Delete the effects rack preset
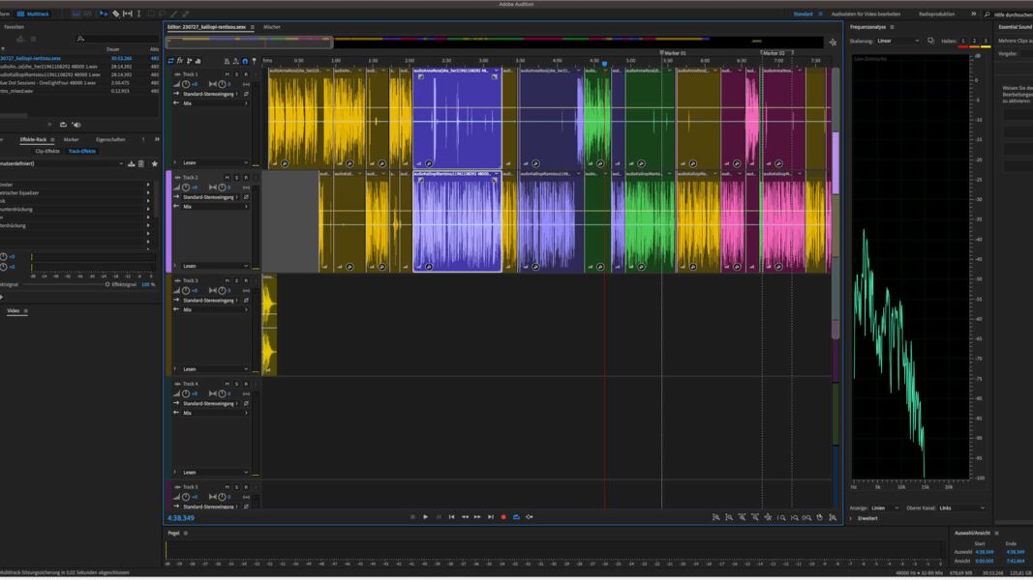This screenshot has width=1033, height=580. pyautogui.click(x=141, y=163)
